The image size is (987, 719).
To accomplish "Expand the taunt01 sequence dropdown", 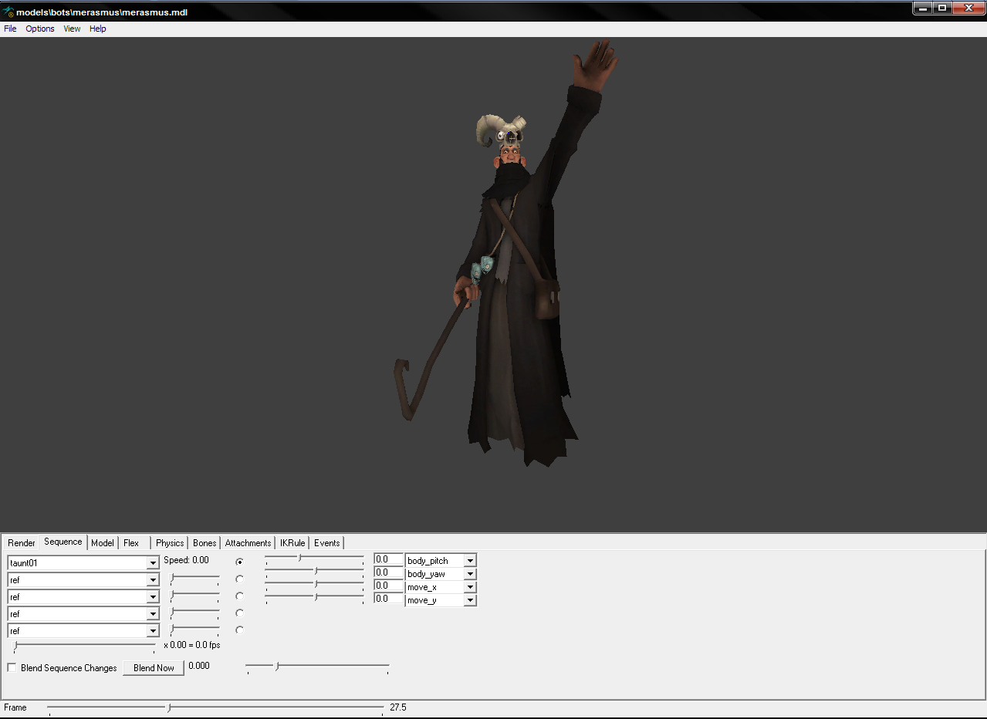I will pyautogui.click(x=153, y=563).
